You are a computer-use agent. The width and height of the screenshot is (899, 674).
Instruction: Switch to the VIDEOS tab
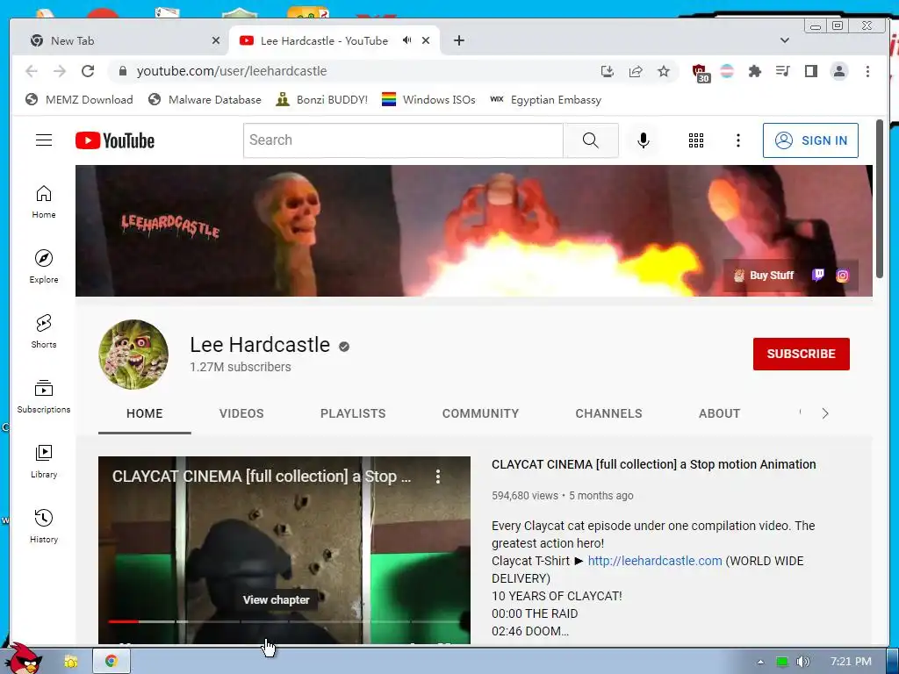pyautogui.click(x=241, y=413)
